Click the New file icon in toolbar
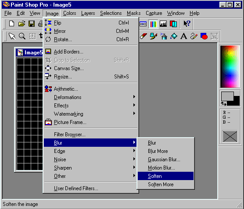 (x=12, y=24)
